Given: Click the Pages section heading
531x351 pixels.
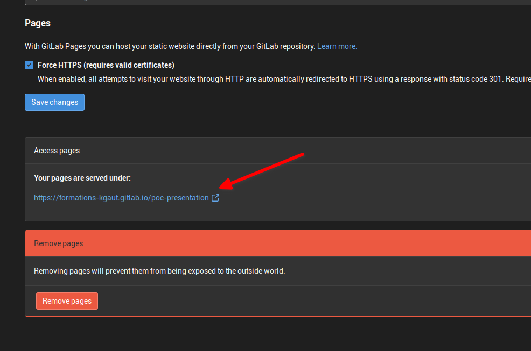Looking at the screenshot, I should click(38, 23).
